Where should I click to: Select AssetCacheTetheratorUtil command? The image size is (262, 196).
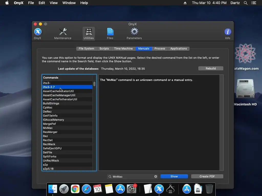click(x=67, y=99)
